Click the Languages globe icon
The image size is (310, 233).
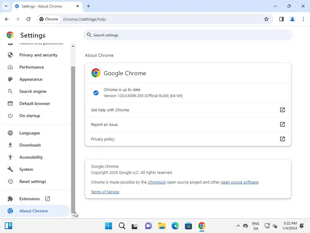pos(10,133)
